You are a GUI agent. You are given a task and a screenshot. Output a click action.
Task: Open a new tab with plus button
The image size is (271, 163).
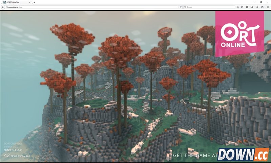34,2
